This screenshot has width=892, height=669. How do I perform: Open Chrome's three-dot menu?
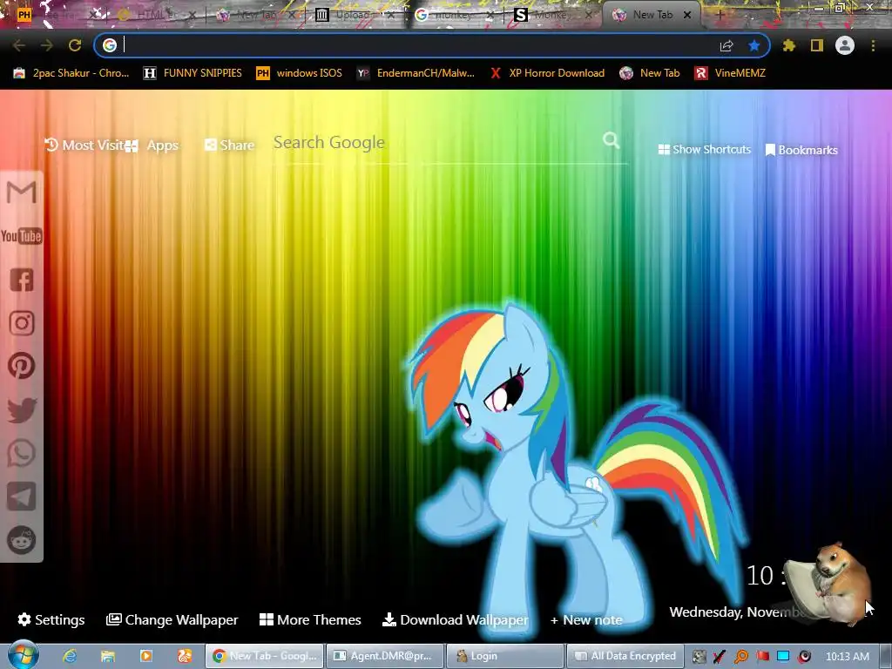[x=873, y=45]
